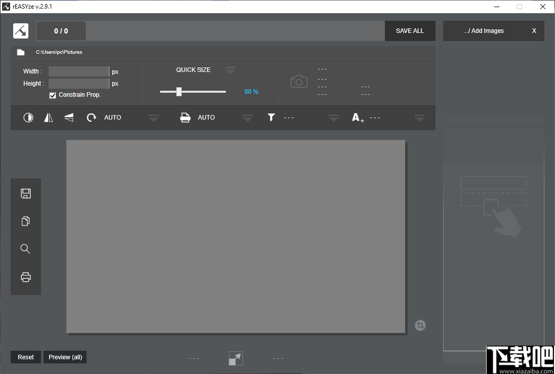Click the print icon in left sidebar

coord(26,277)
